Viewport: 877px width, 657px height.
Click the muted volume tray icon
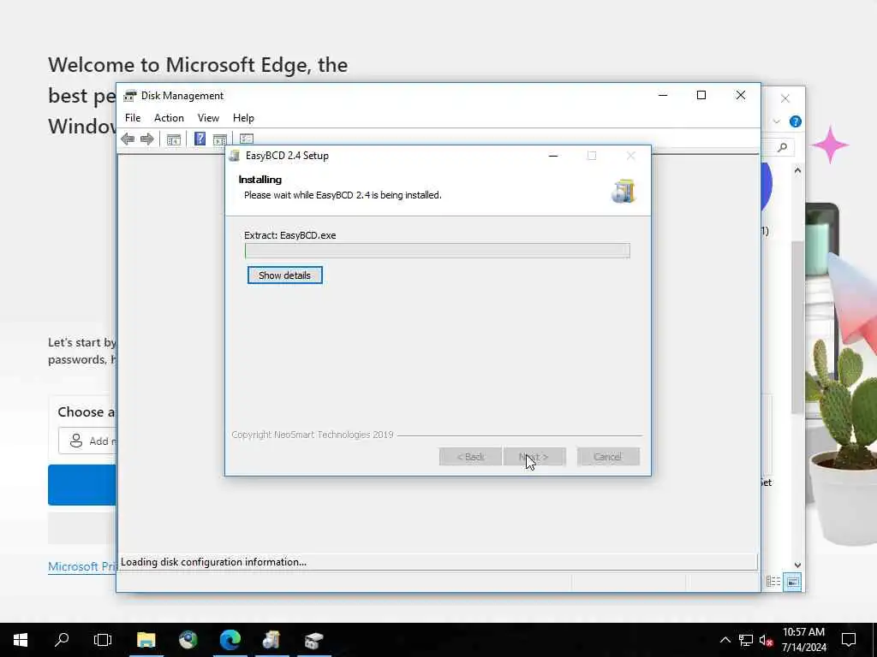766,640
